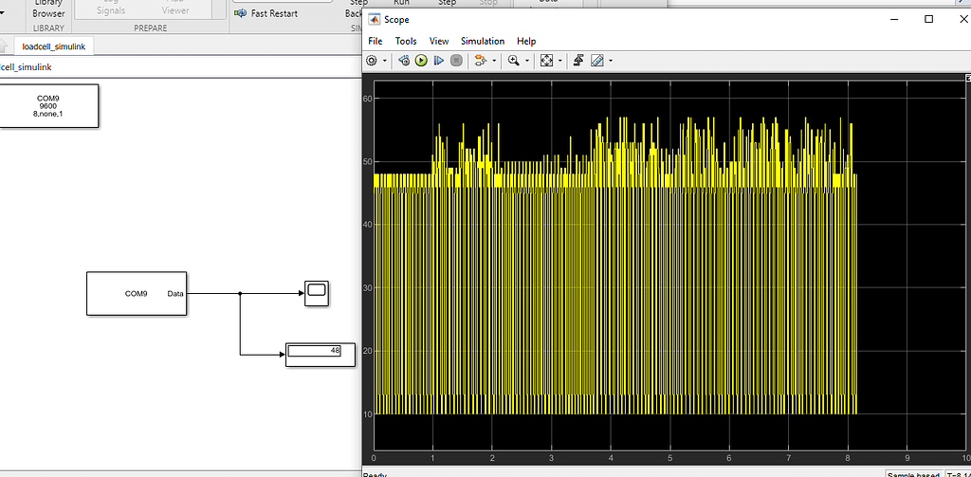Click the Step Forward icon in Scope toolbar
Image resolution: width=971 pixels, height=477 pixels.
tap(438, 61)
